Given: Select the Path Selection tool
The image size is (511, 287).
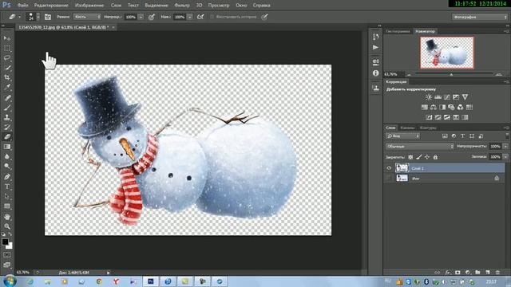Looking at the screenshot, I should pos(7,196).
